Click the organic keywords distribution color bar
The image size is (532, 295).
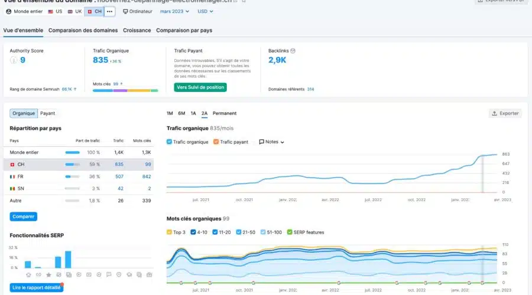(x=125, y=91)
